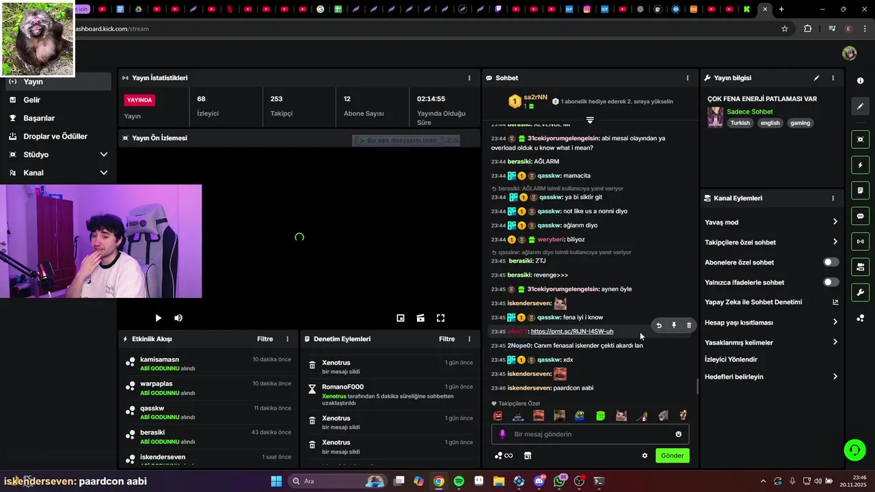This screenshot has height=492, width=875.
Task: Open the chat shop icon
Action: click(x=528, y=456)
